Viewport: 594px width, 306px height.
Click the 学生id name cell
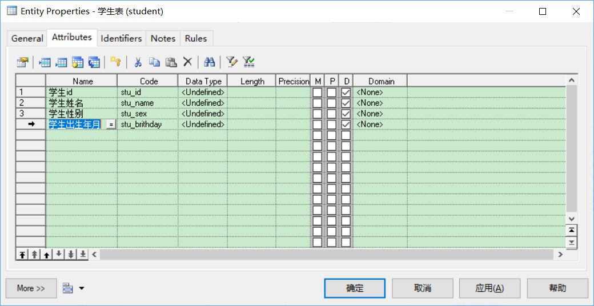tap(82, 92)
